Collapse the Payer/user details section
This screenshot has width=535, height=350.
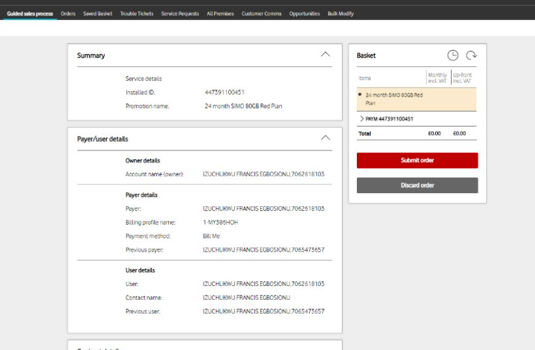pos(325,137)
